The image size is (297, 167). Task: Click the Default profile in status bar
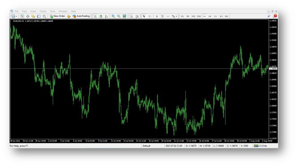[146, 146]
